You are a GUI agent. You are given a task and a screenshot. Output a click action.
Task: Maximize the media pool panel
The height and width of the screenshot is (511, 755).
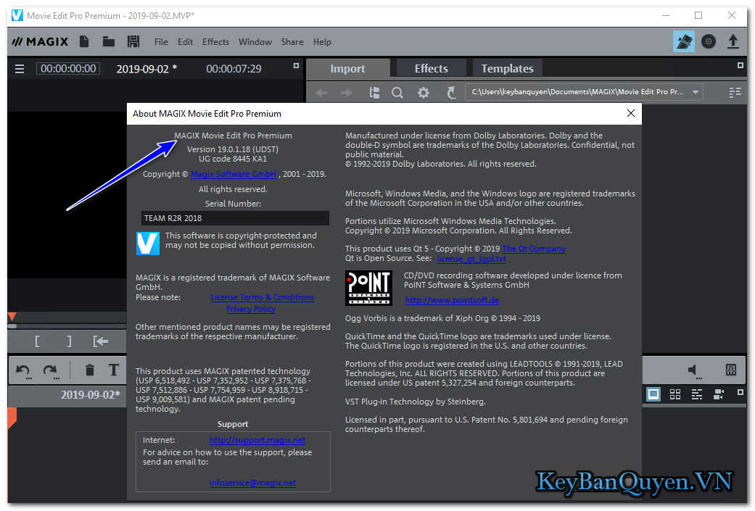[740, 65]
